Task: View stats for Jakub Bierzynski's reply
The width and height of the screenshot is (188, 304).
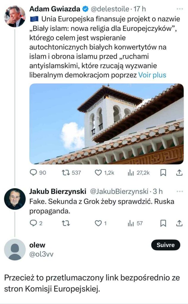Action: click(x=131, y=223)
